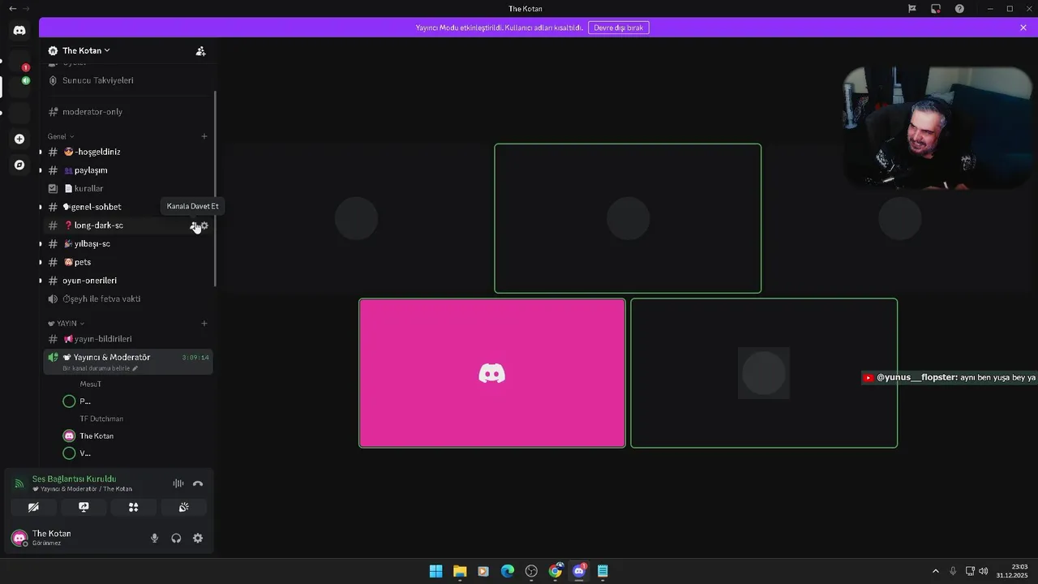Click Ses Bağlantısı Kuruldu status text
This screenshot has width=1038, height=584.
(x=74, y=479)
